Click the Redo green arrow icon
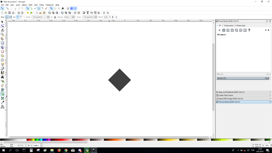The height and width of the screenshot is (153, 272). [x=31, y=13]
